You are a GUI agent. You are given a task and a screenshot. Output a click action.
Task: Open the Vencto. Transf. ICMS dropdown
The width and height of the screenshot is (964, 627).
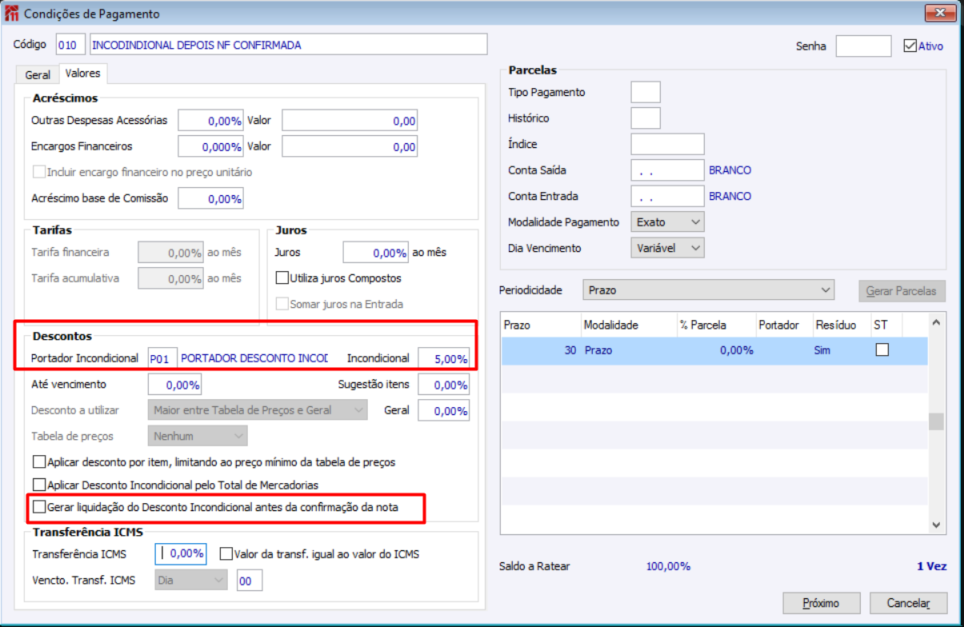tap(191, 581)
